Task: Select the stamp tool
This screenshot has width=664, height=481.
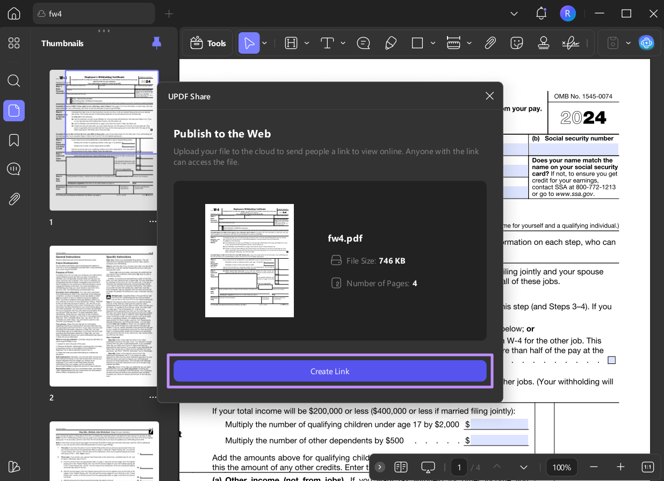Action: click(543, 42)
